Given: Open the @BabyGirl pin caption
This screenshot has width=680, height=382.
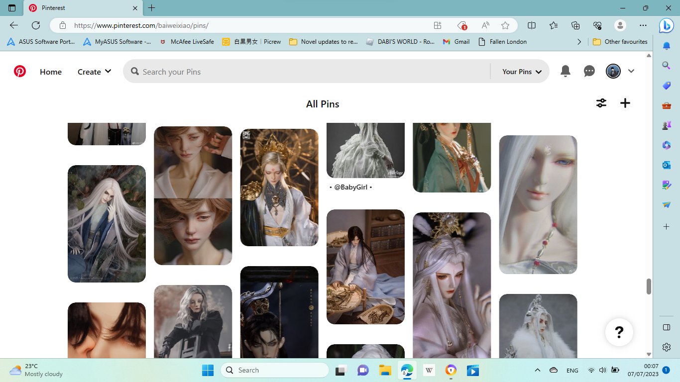Looking at the screenshot, I should pyautogui.click(x=351, y=187).
